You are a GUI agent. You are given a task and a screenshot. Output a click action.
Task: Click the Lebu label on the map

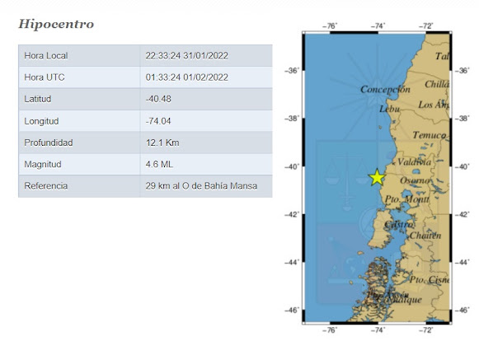pyautogui.click(x=389, y=109)
